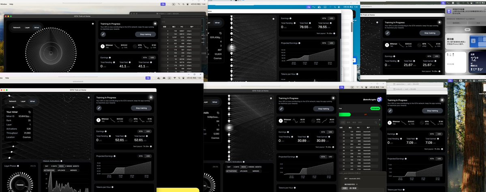Select the Layer tab in the 41.1 earned window
Viewport: 486px width, 192px height.
coord(27,28)
